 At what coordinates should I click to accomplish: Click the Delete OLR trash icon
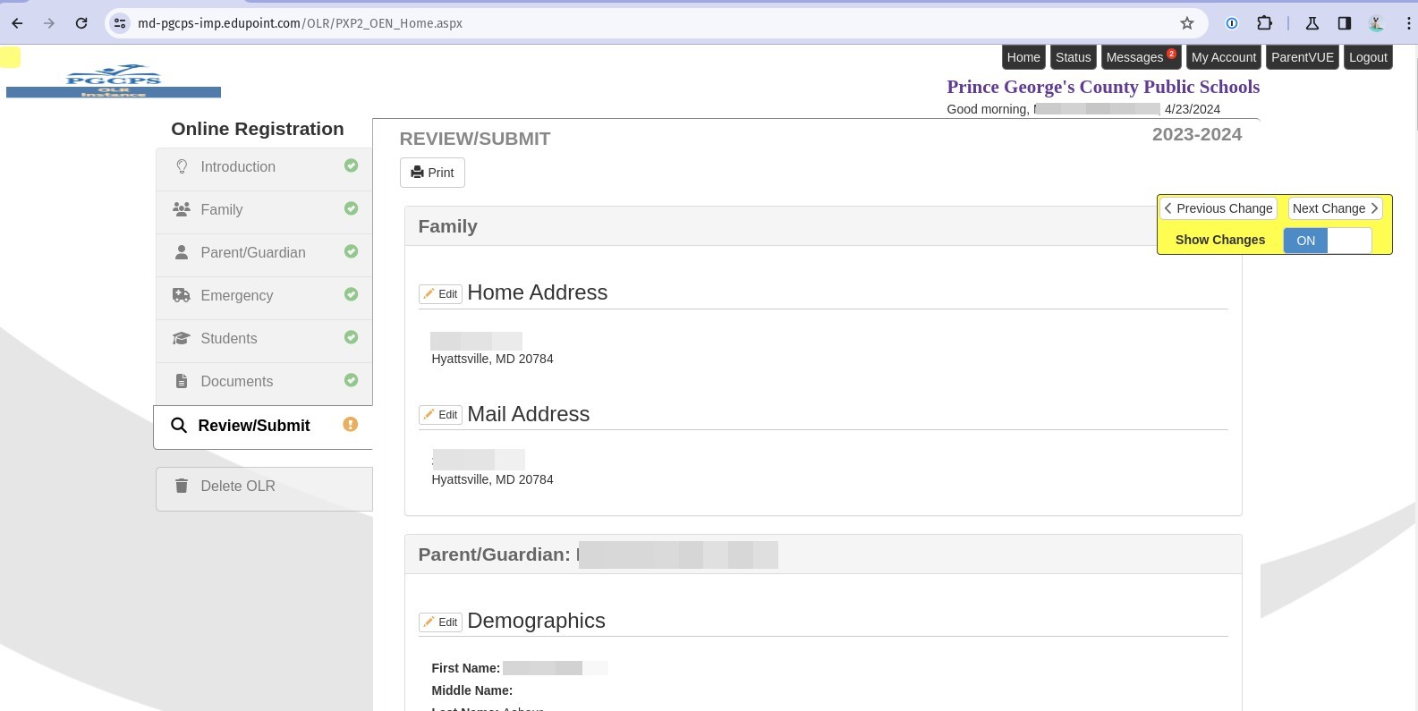[x=182, y=486]
